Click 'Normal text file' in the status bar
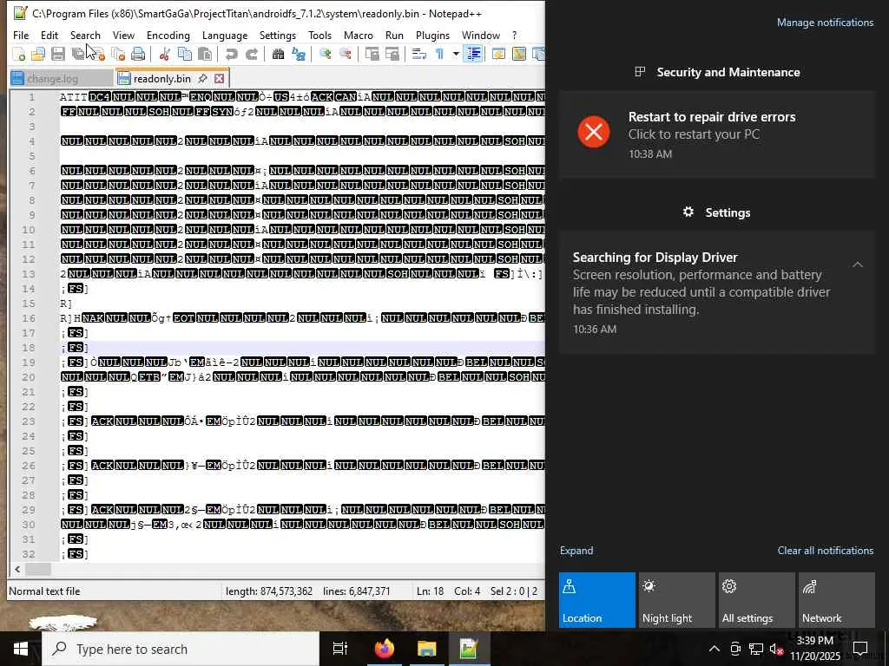The width and height of the screenshot is (889, 666). click(x=44, y=591)
